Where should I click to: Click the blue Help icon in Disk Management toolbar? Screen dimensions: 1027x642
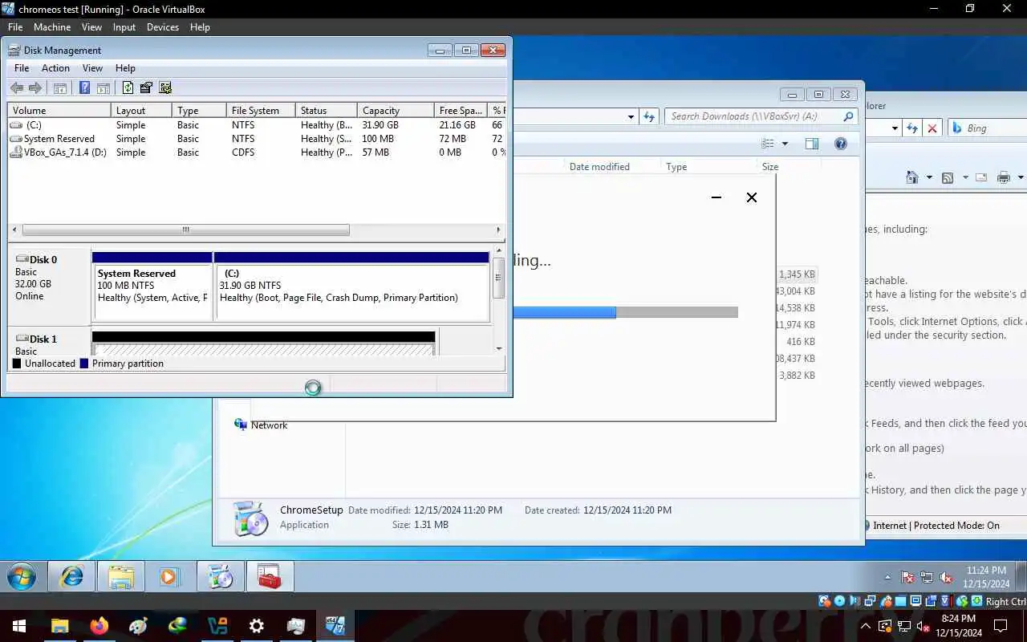pos(84,87)
